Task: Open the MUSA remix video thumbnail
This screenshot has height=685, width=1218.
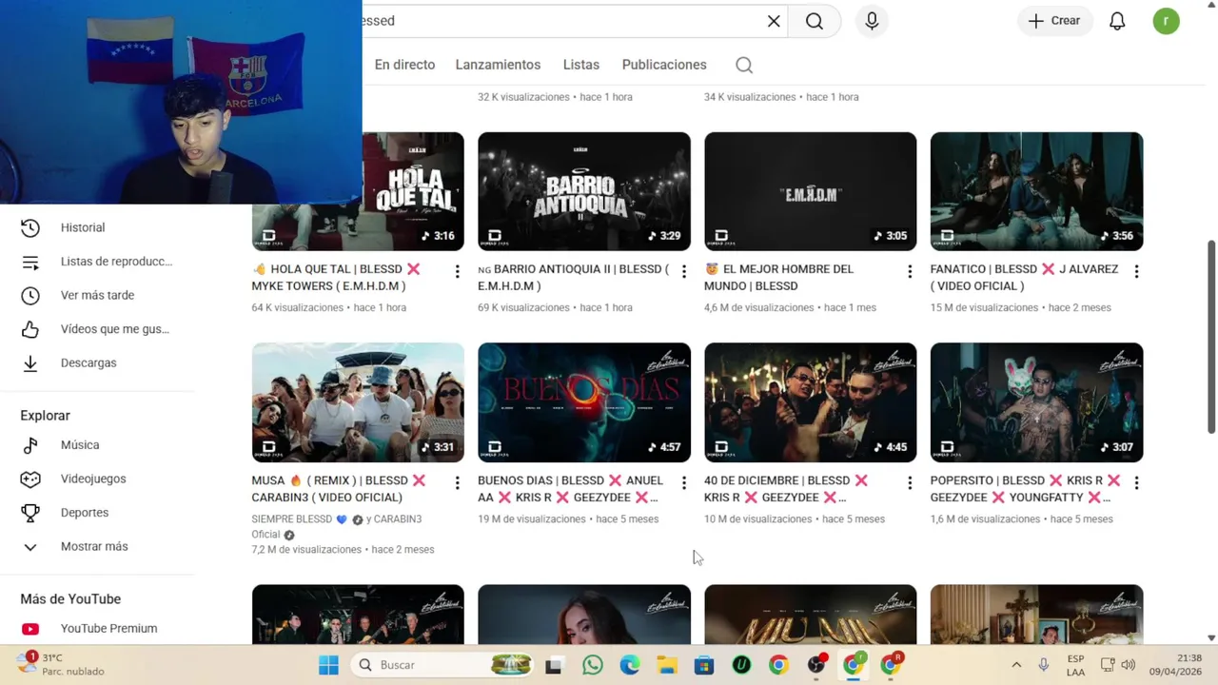Action: click(358, 402)
